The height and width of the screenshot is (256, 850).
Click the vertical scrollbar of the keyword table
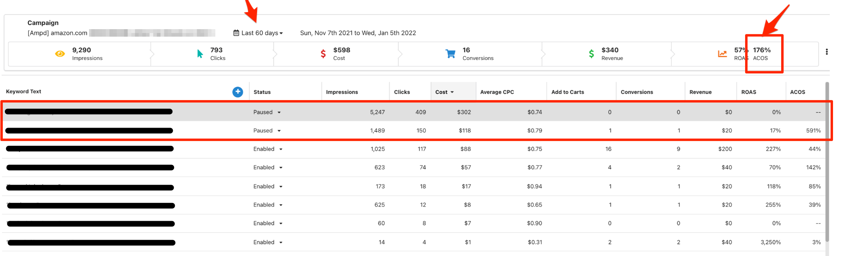point(827,162)
